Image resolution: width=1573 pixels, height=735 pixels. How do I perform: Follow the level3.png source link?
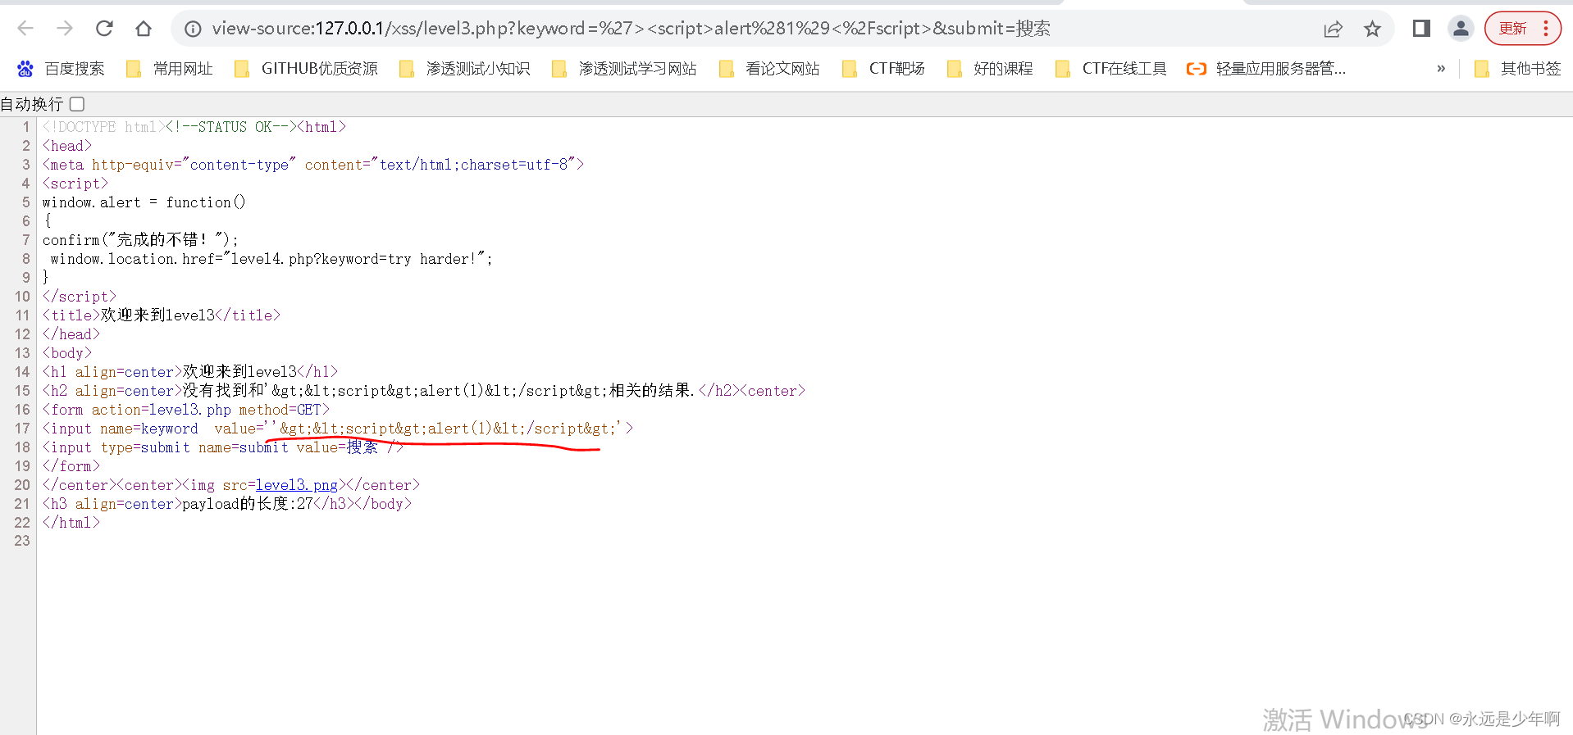(x=297, y=485)
